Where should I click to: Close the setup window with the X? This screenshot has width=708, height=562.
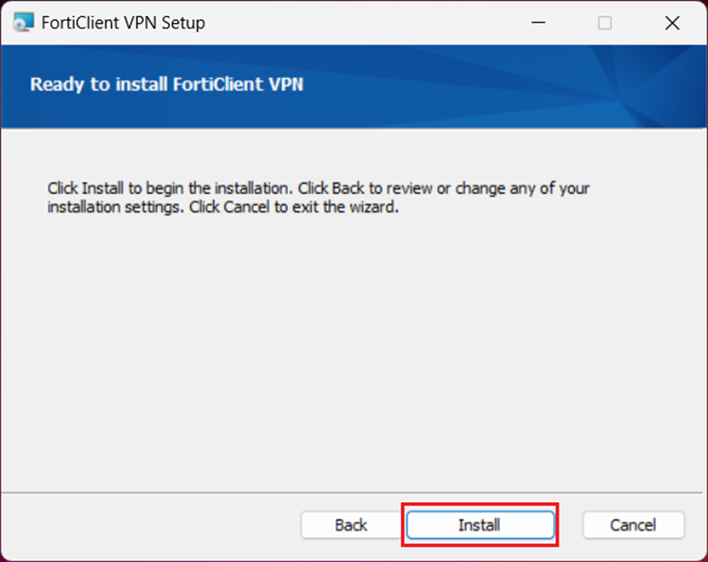672,23
